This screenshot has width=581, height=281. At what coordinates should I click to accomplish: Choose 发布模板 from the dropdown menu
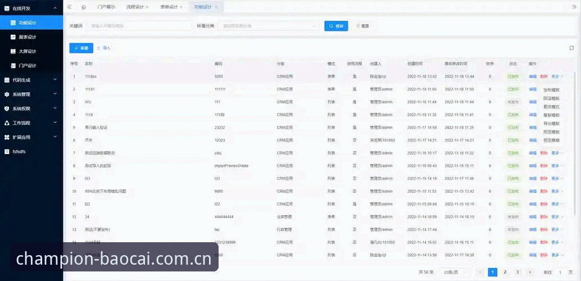point(551,90)
